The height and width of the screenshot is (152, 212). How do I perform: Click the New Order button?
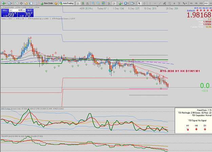tap(47, 3)
